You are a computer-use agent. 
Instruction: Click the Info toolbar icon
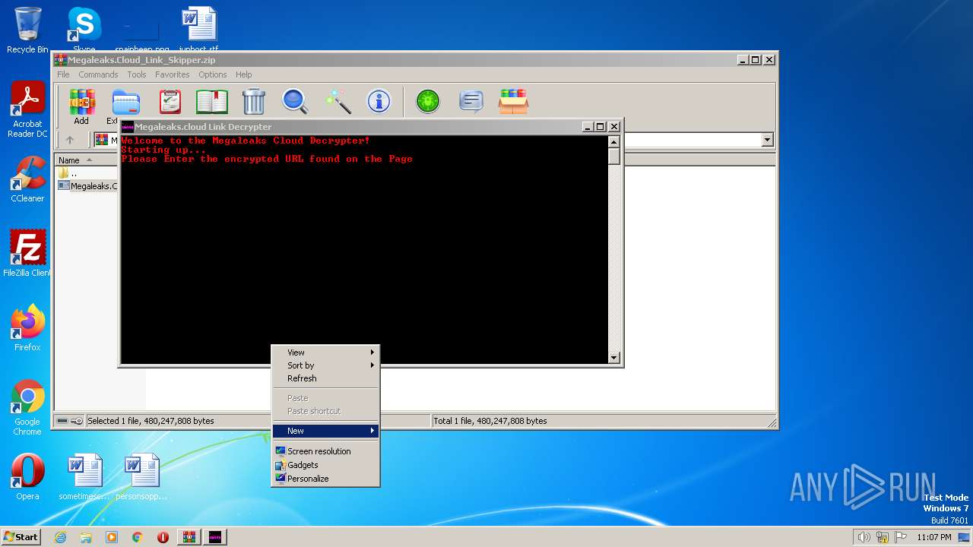point(379,101)
